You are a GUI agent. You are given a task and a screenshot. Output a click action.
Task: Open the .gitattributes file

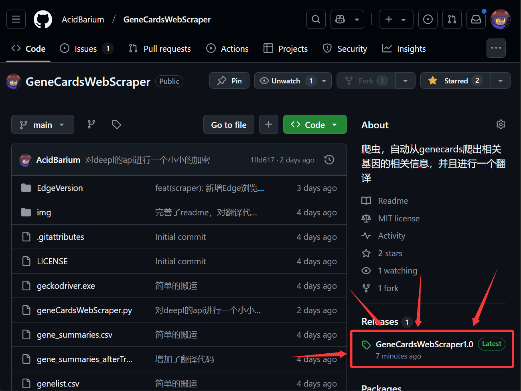click(x=61, y=237)
